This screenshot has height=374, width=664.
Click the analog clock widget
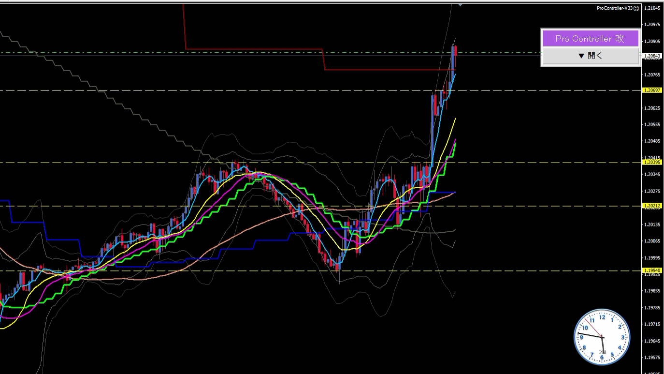click(602, 337)
